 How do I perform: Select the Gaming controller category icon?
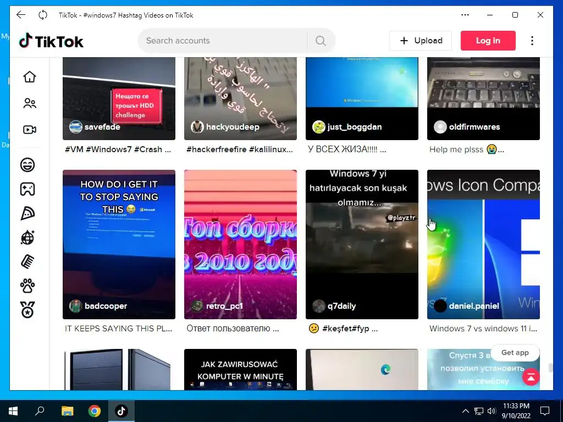[27, 189]
